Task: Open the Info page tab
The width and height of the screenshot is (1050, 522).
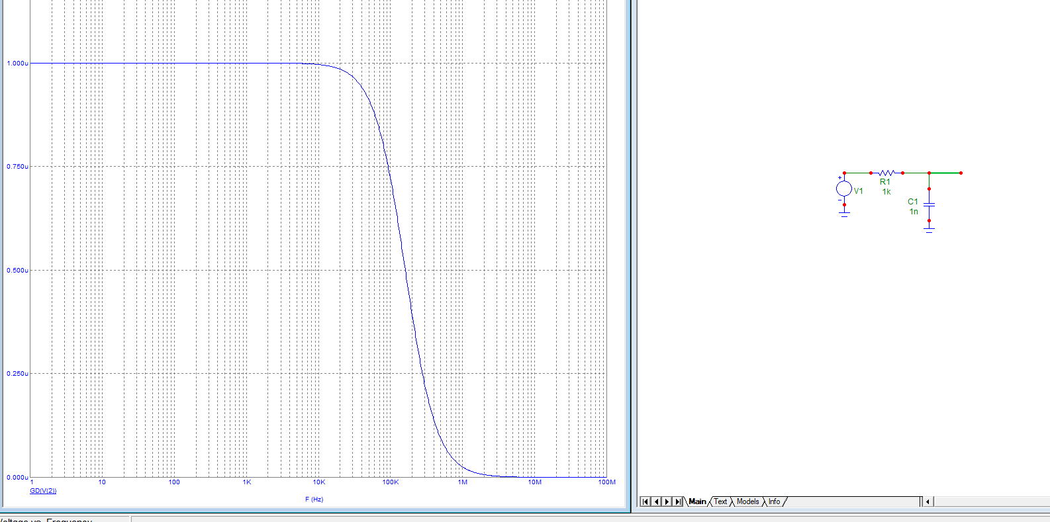Action: click(x=774, y=501)
